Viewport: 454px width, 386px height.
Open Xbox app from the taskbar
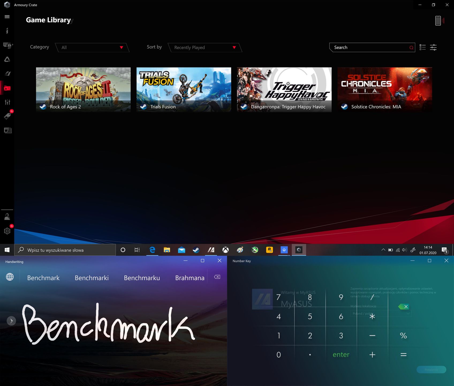(226, 250)
